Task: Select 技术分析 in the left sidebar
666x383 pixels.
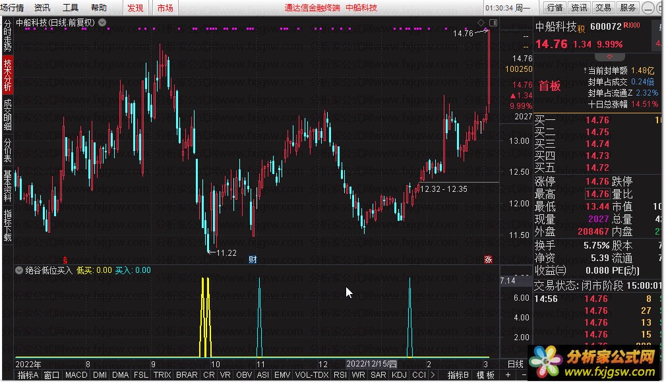Action: tap(8, 75)
